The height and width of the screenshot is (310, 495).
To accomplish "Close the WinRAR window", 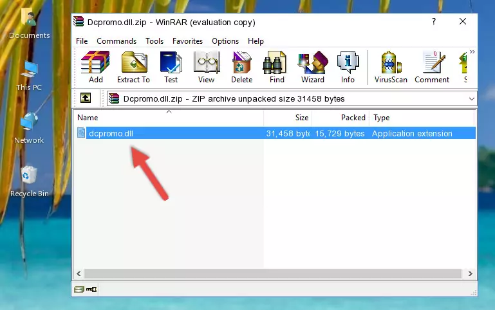I will 463,21.
